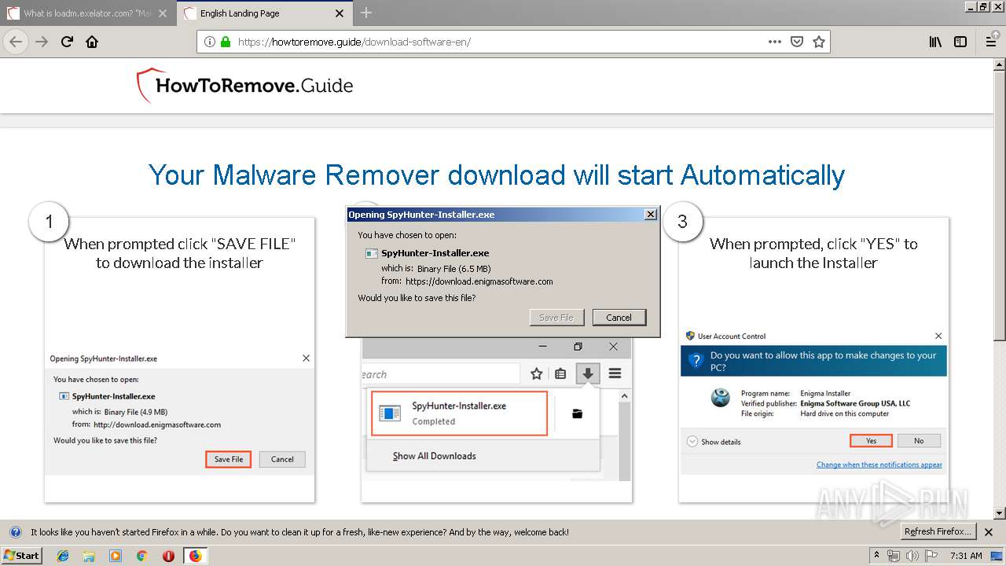Show hidden system tray icons
Screen dimensions: 1006x566
[877, 556]
